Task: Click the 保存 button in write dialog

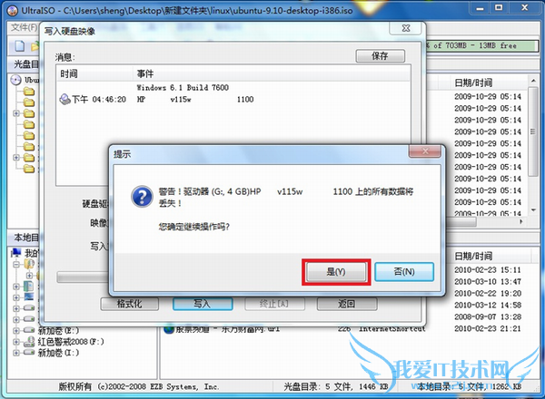Action: pos(380,56)
